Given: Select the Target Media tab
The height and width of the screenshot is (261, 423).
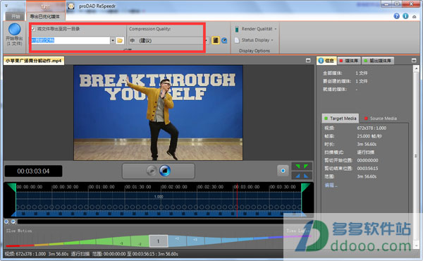Looking at the screenshot, I should tap(341, 119).
